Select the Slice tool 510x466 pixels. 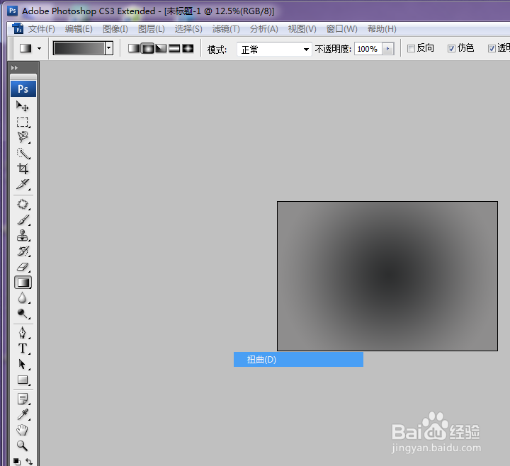[x=23, y=184]
